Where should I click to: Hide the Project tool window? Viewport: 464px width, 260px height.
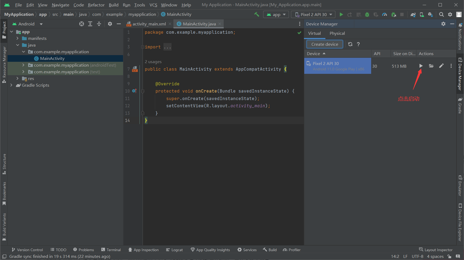pyautogui.click(x=119, y=24)
